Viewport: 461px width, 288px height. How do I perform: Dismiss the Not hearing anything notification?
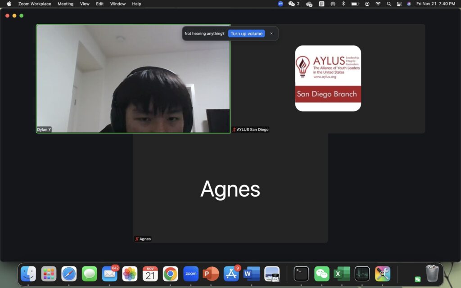click(x=271, y=34)
